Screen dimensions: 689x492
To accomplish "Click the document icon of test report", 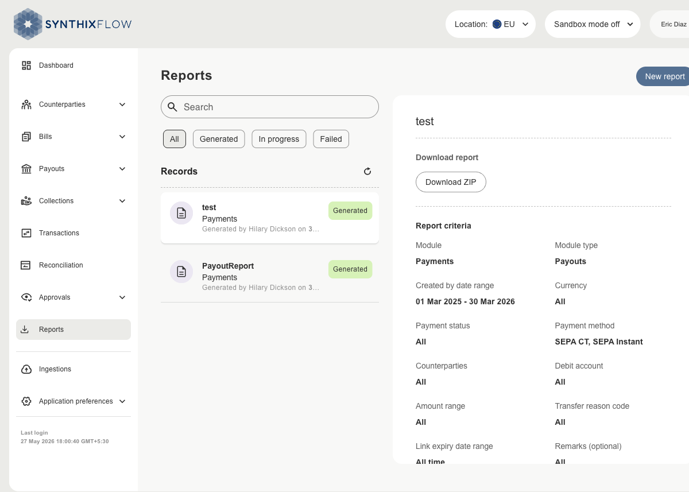I will click(x=181, y=213).
